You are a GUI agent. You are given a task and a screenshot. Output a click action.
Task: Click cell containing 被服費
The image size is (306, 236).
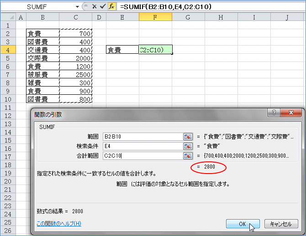[43, 75]
